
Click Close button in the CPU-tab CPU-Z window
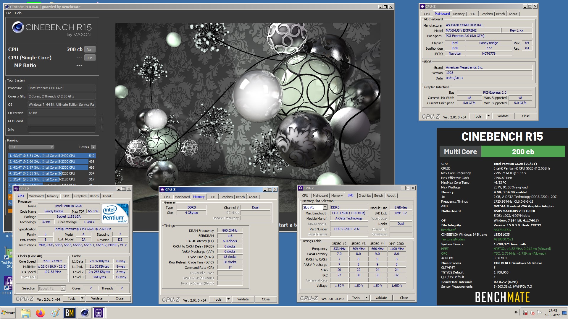pos(120,298)
